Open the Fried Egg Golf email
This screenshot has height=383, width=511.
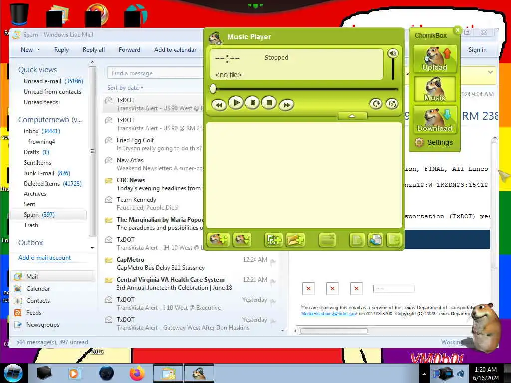coord(153,144)
